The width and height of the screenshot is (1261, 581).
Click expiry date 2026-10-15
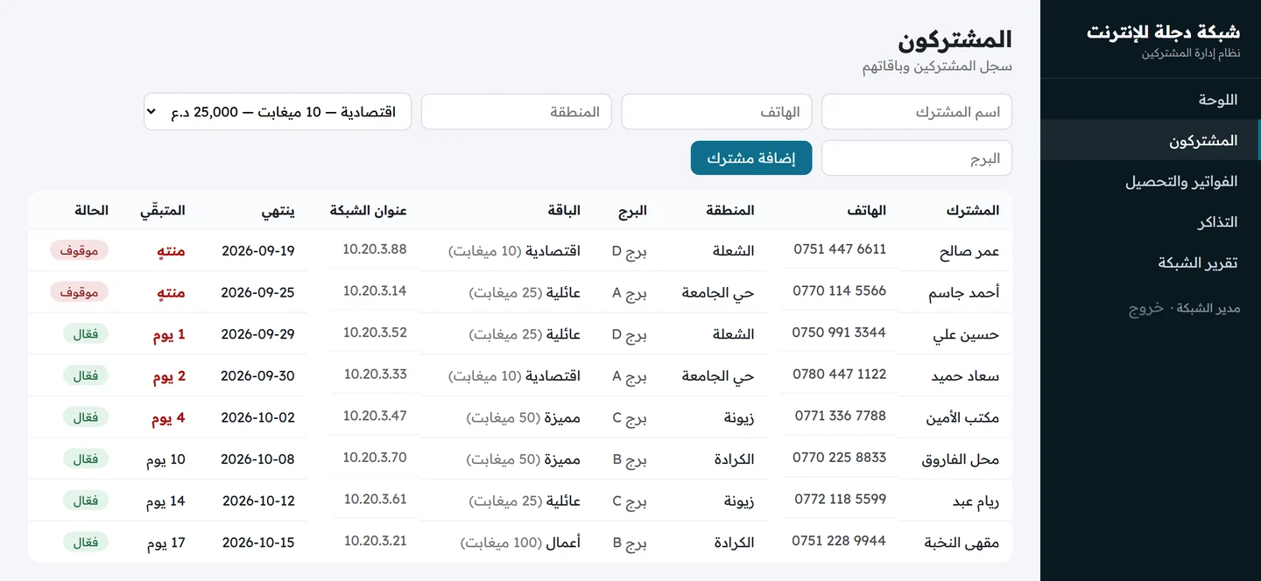tap(258, 542)
